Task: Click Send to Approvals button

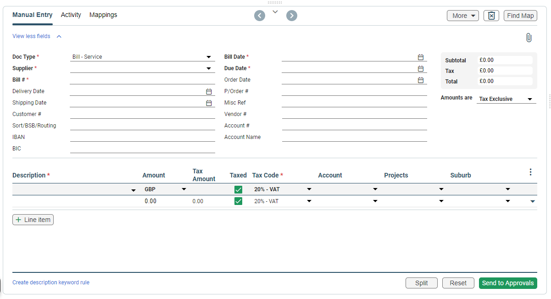Action: [x=507, y=283]
